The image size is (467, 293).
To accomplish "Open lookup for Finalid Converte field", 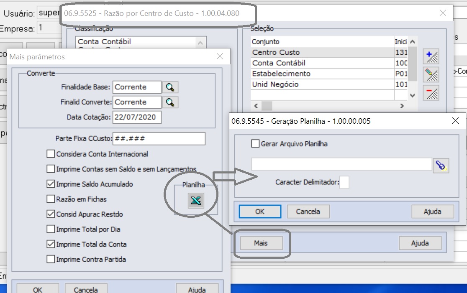I will tap(170, 102).
